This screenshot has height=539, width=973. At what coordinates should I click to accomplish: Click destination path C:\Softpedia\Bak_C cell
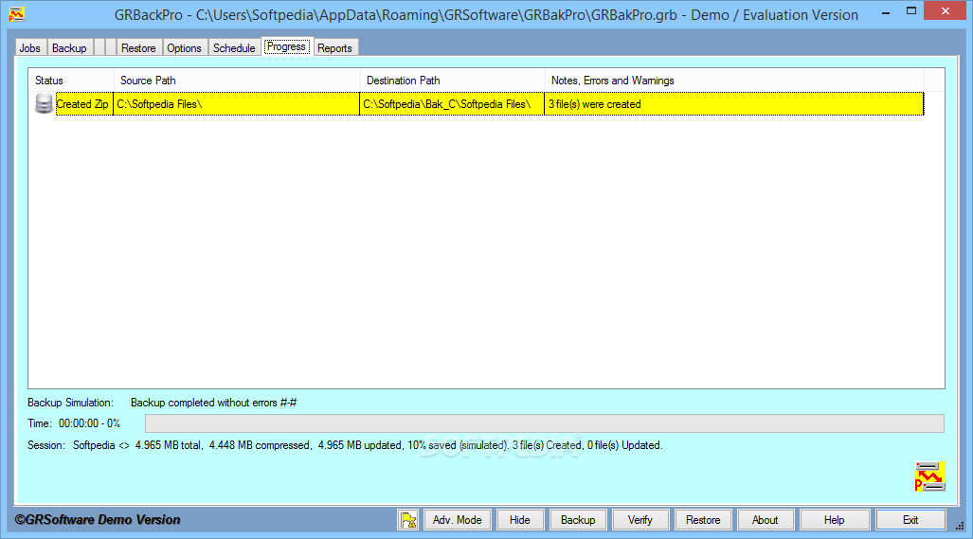[452, 103]
